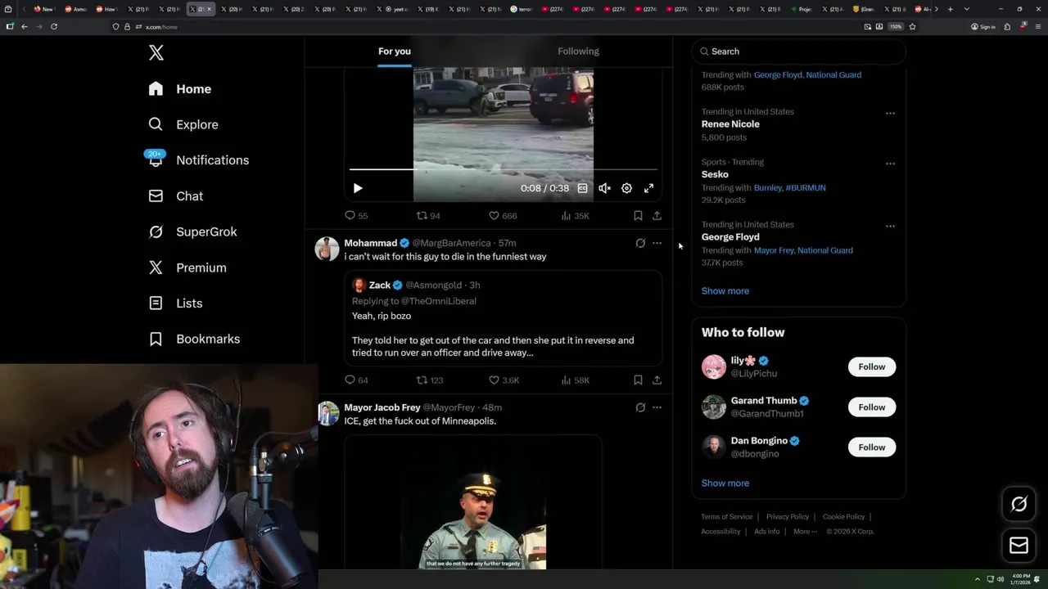Screen dimensions: 1048x589
Task: Reload page in browser toolbar
Action: (x=54, y=26)
